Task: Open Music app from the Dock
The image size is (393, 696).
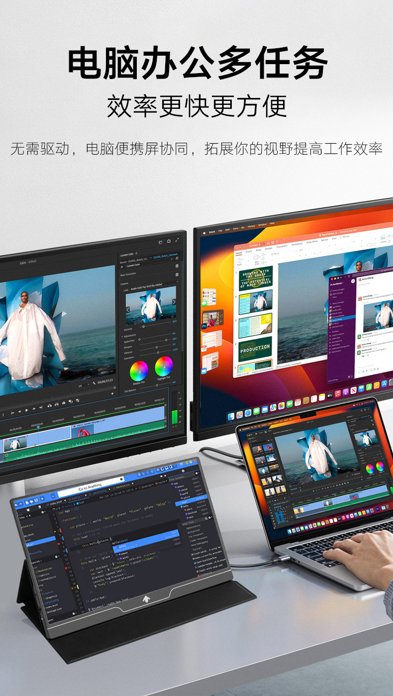Action: point(337,394)
